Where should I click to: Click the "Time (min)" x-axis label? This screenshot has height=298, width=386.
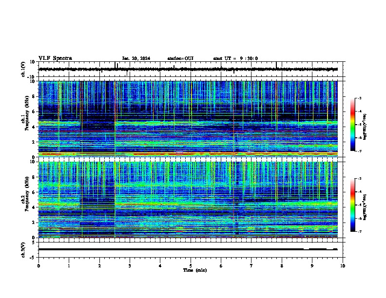195,270
